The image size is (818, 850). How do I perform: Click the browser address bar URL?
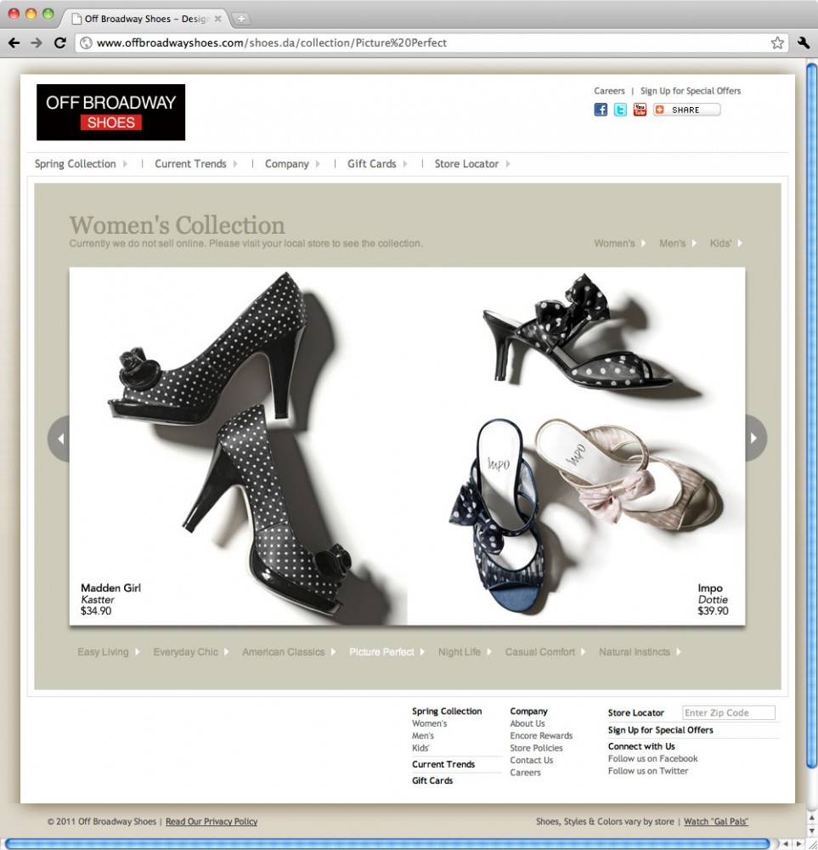pos(272,42)
